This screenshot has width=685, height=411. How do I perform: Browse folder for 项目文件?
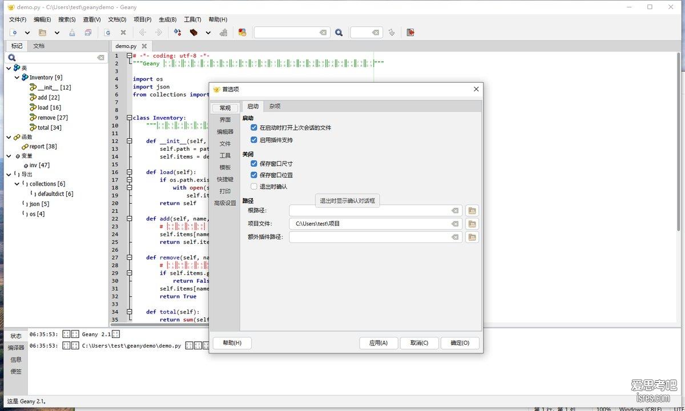coord(472,224)
